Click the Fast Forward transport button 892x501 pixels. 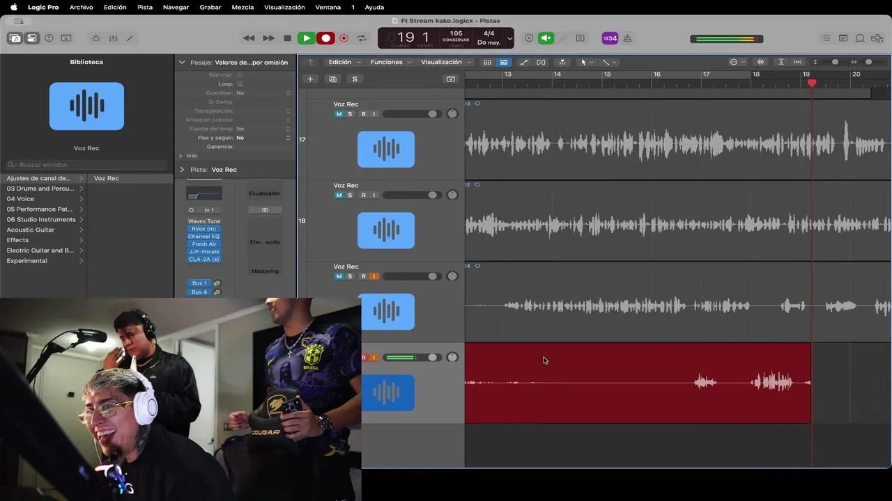click(x=268, y=38)
